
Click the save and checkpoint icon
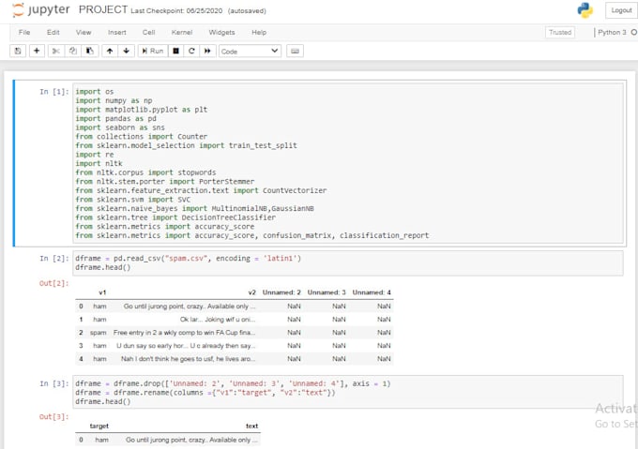click(x=18, y=51)
